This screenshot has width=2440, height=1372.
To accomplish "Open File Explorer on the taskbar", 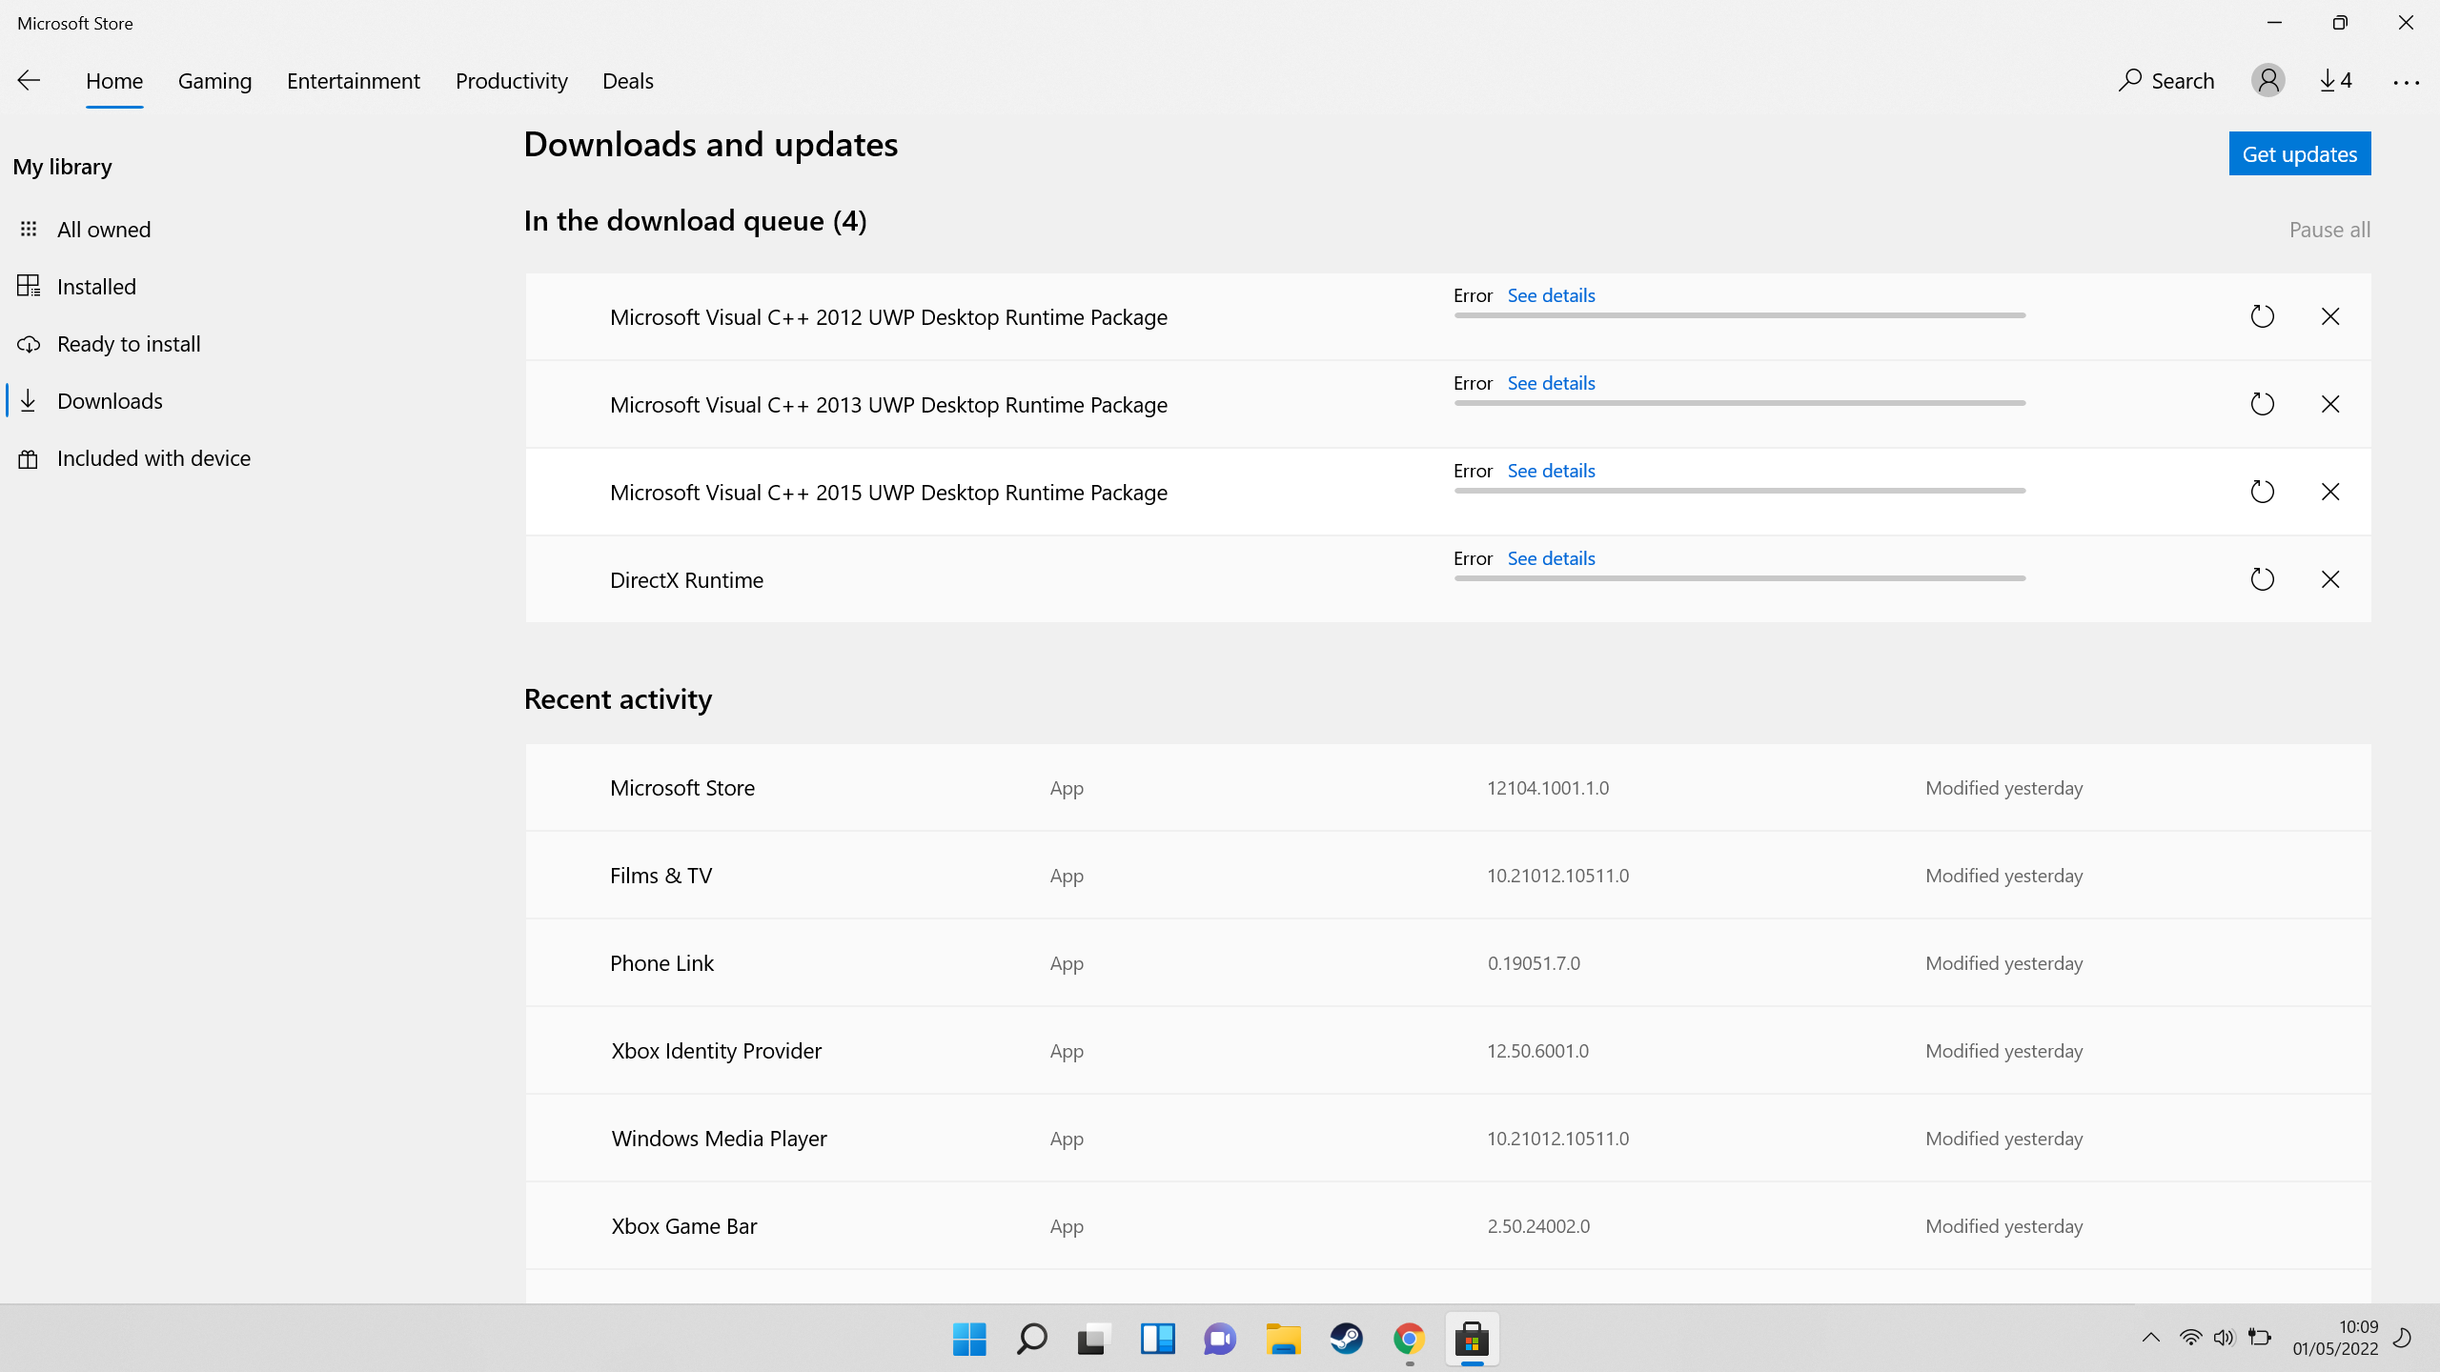I will tap(1283, 1339).
